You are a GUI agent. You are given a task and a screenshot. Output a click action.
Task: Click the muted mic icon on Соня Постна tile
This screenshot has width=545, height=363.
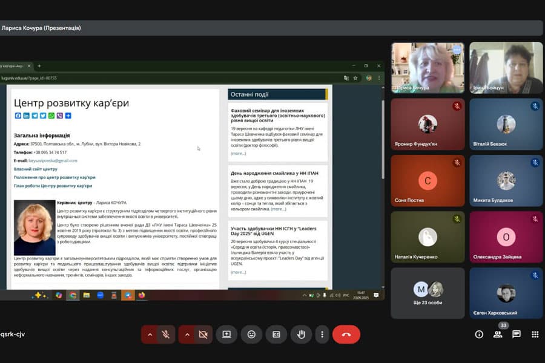[x=457, y=163]
